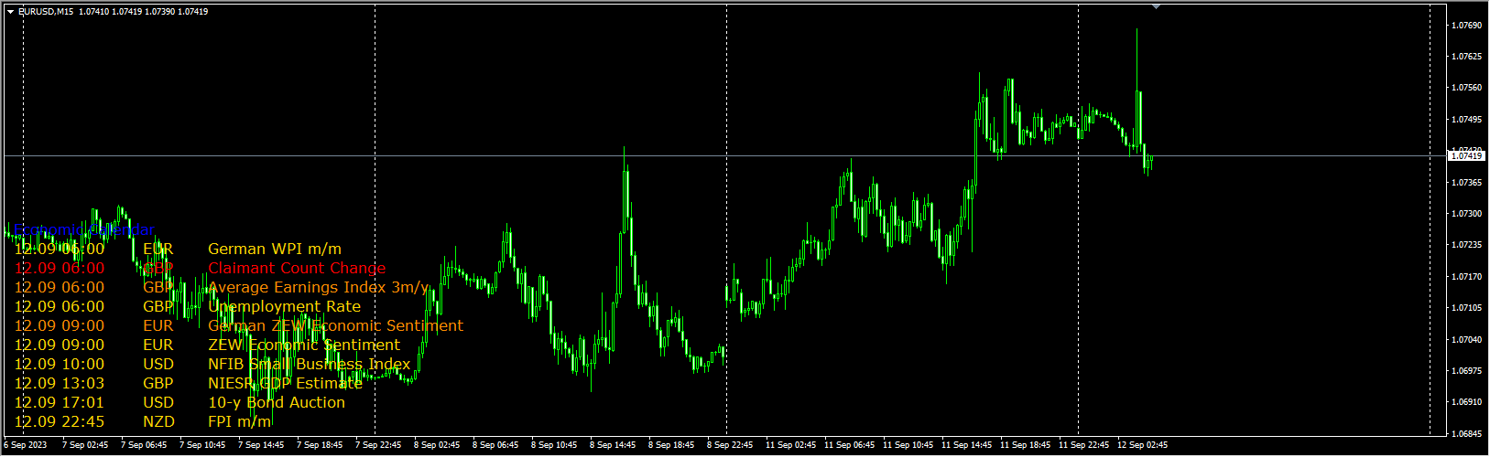Click the 11 Sep 02:45 time axis label

pos(791,445)
